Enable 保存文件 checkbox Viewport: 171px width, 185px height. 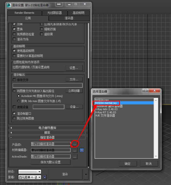click(x=14, y=80)
